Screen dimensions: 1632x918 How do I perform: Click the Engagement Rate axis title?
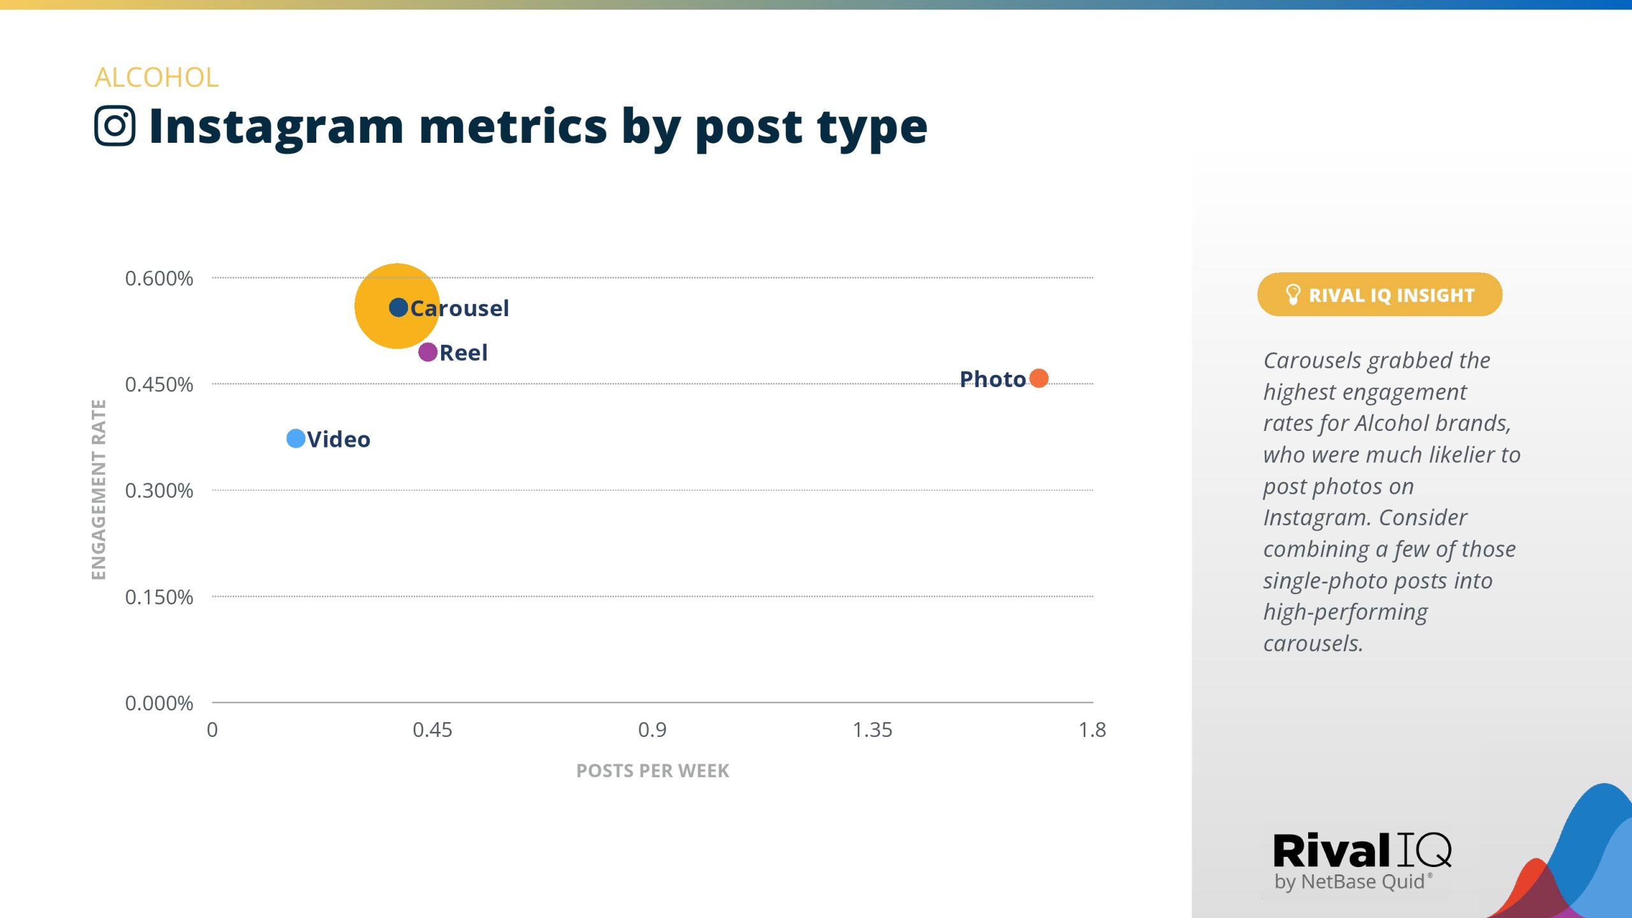98,490
